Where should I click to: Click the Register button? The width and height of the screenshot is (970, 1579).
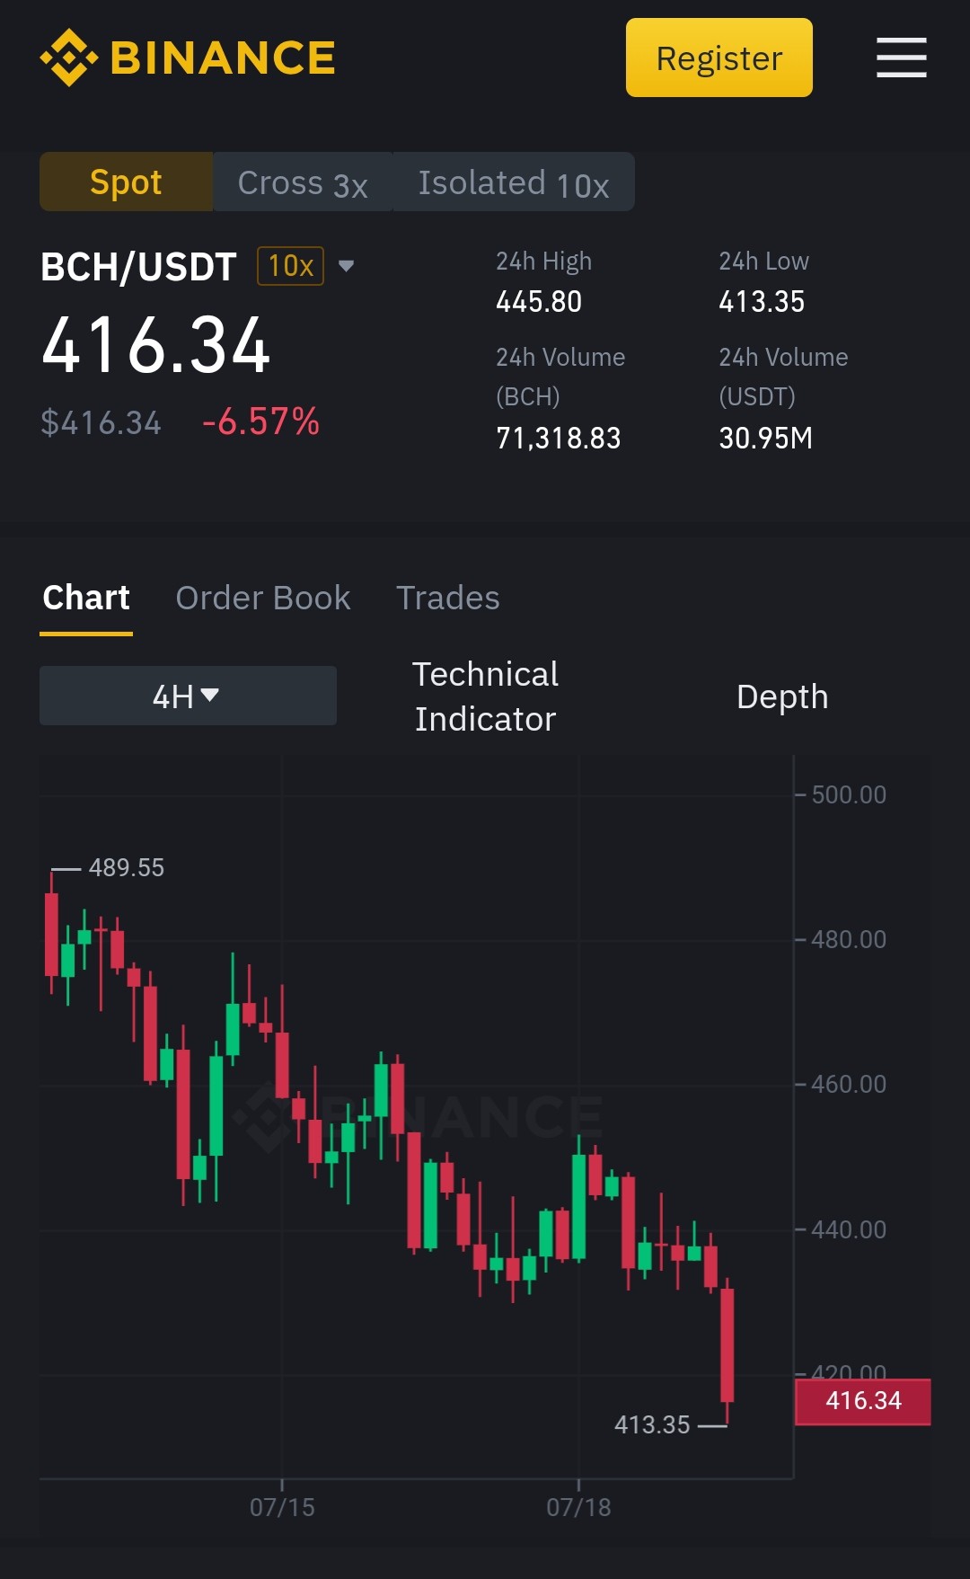[x=719, y=58]
